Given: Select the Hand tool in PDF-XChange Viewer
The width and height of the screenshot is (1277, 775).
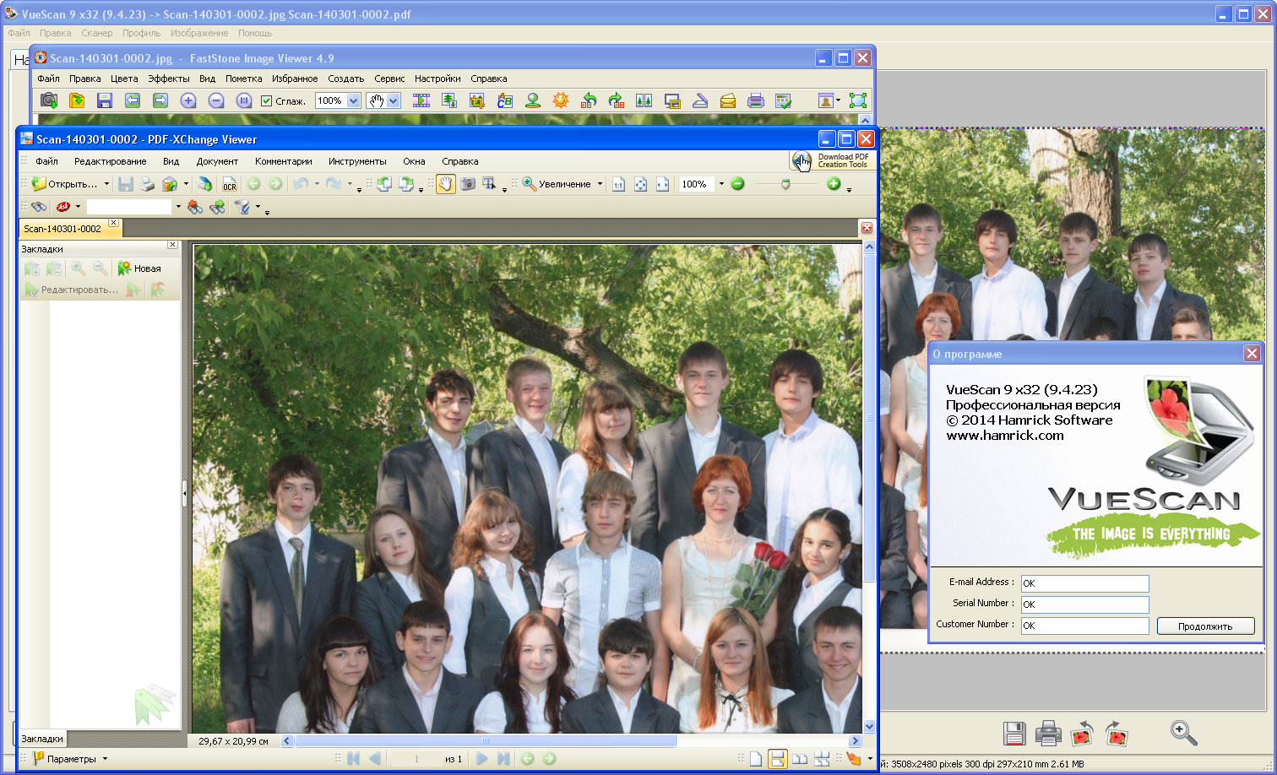Looking at the screenshot, I should click(445, 184).
